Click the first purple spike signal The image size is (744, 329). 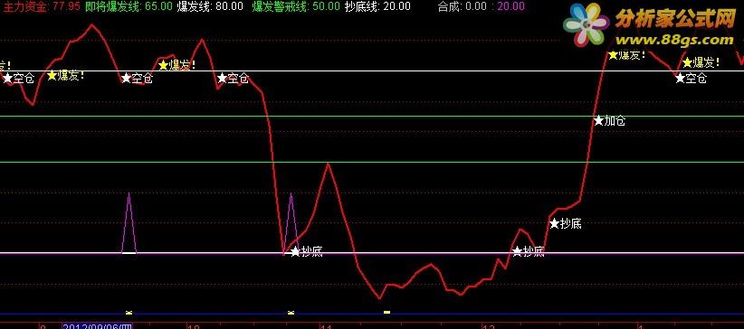[129, 223]
